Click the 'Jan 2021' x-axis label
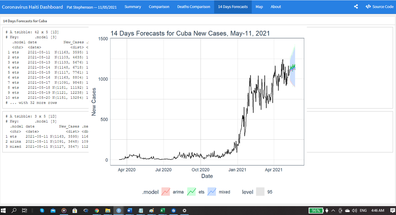The image size is (396, 215). point(237,170)
